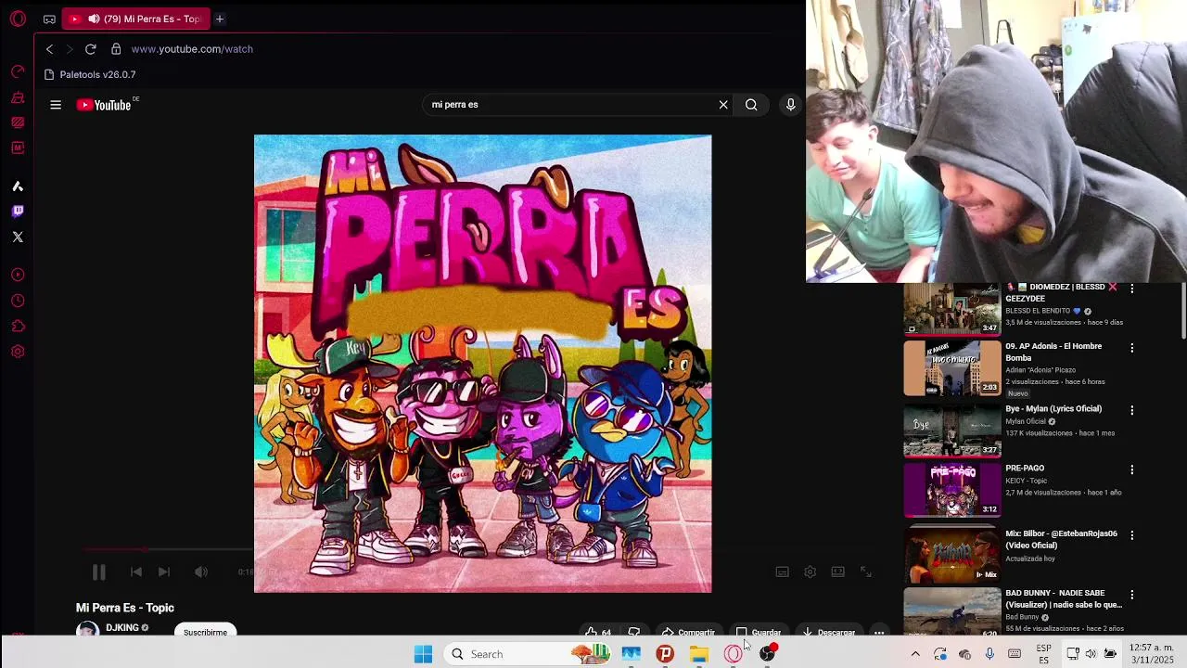Skip to the previous video
Viewport: 1187px width, 668px height.
[136, 572]
